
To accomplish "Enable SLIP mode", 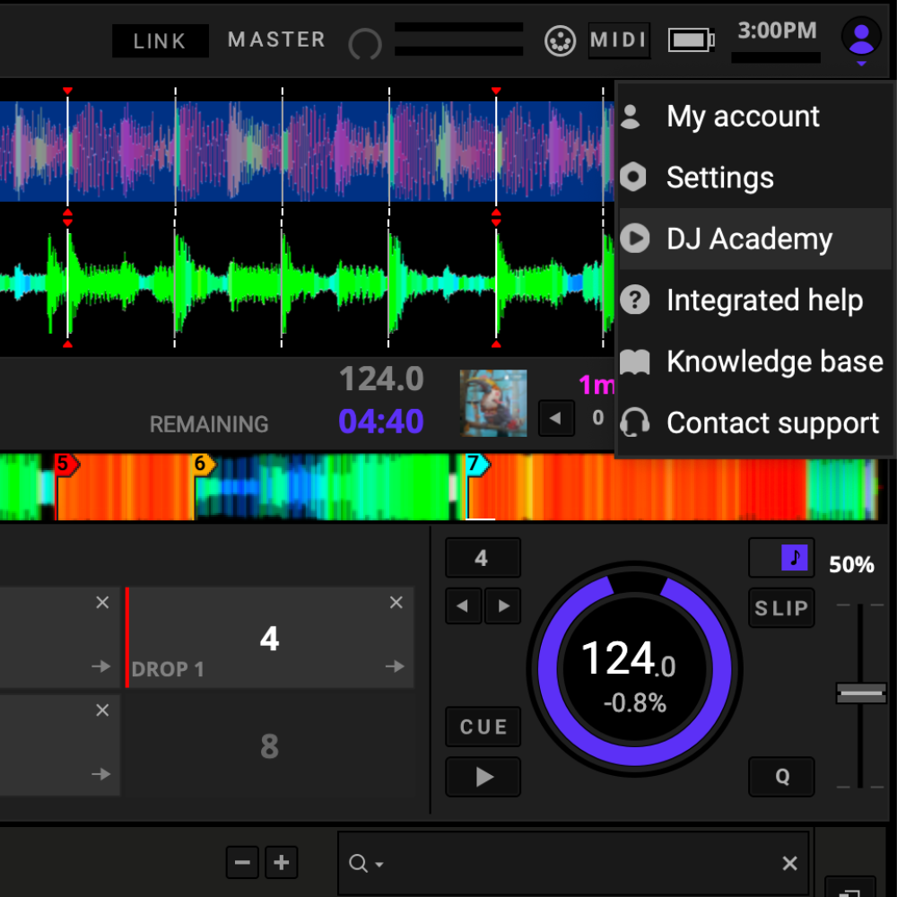I will point(781,607).
